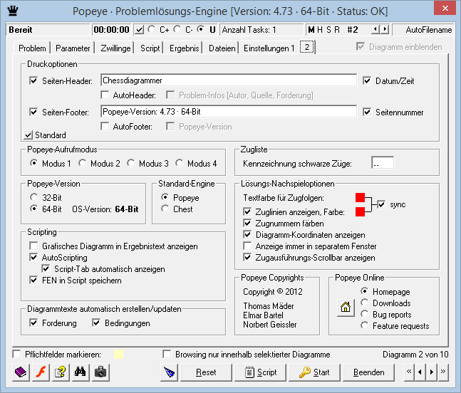Toggle Zugnummern färben checkbox

(247, 224)
